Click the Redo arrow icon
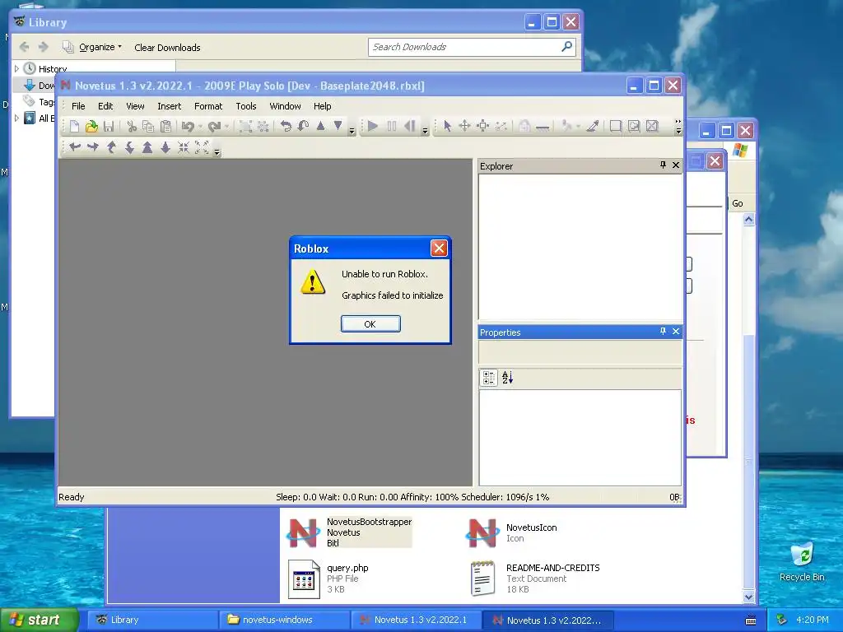This screenshot has height=632, width=843. (x=214, y=126)
